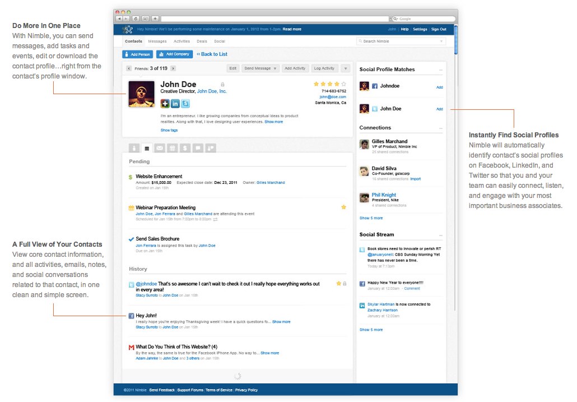This screenshot has height=402, width=577.
Task: Open the social contacts tab icon
Action: (211, 148)
